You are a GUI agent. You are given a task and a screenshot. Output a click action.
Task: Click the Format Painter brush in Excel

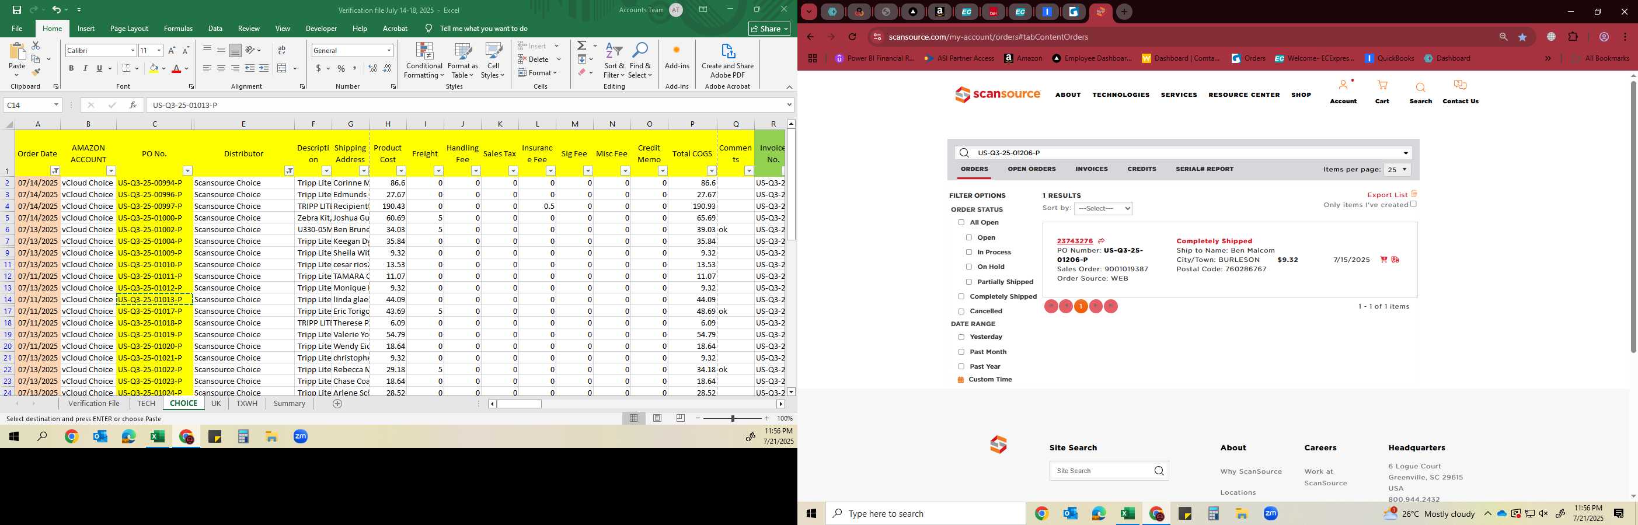(x=36, y=72)
